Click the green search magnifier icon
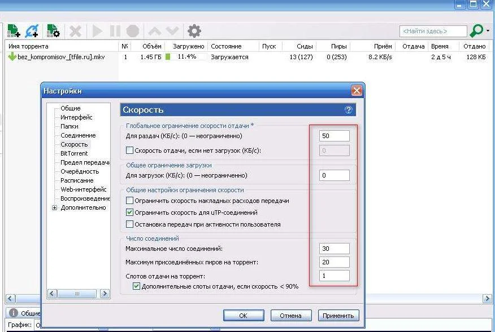This screenshot has height=332, width=495. click(476, 30)
